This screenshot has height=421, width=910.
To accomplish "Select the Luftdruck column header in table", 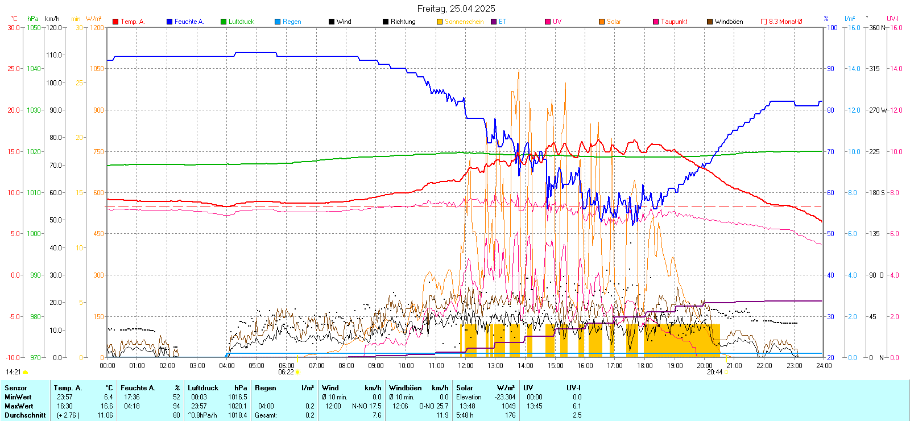I will point(203,388).
